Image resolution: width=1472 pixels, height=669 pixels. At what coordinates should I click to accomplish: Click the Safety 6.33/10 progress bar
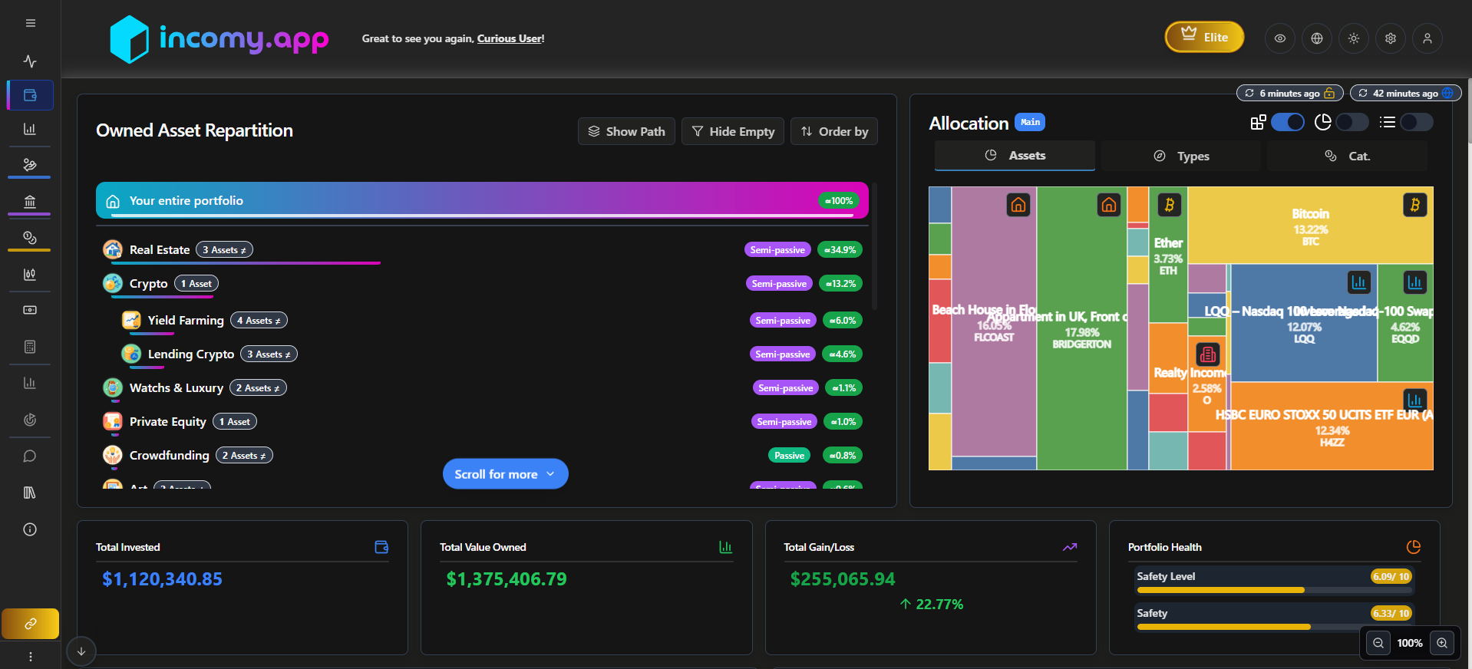[1274, 627]
